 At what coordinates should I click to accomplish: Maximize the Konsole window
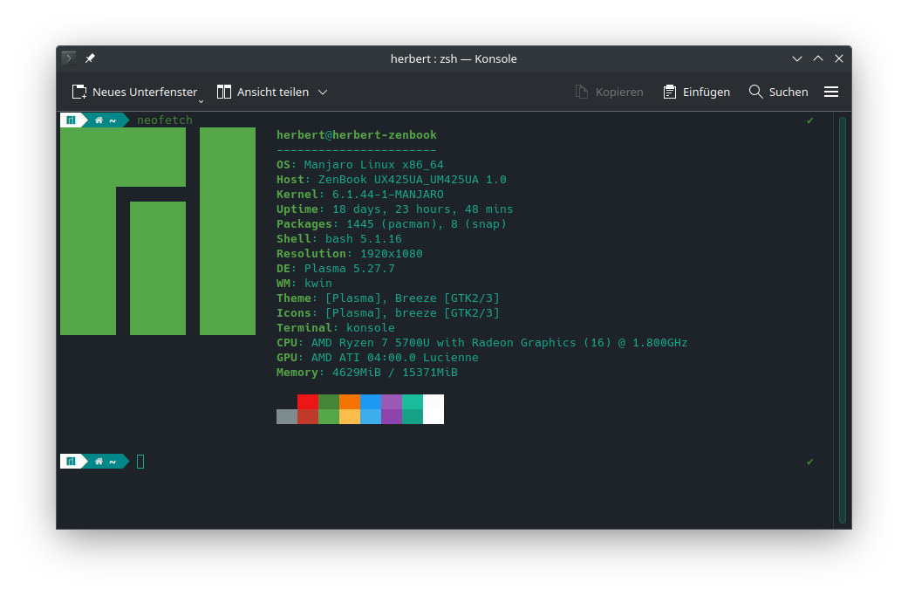point(818,58)
